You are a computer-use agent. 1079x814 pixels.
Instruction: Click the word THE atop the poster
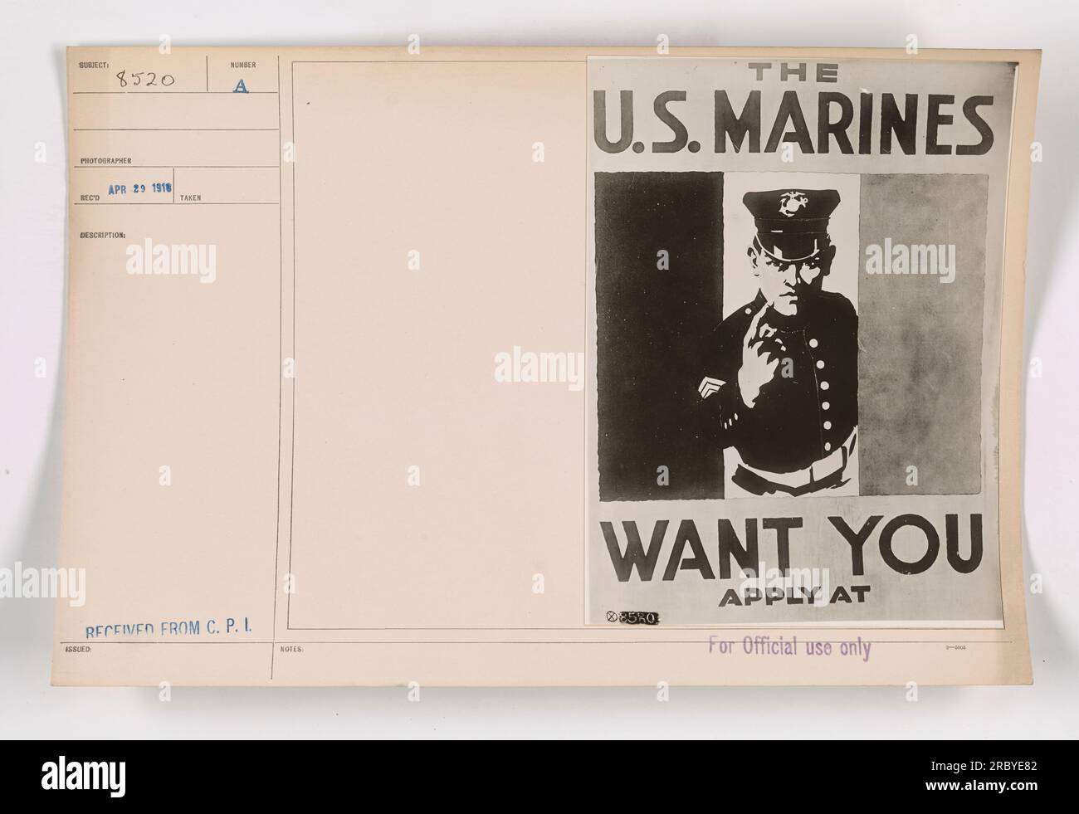point(796,73)
